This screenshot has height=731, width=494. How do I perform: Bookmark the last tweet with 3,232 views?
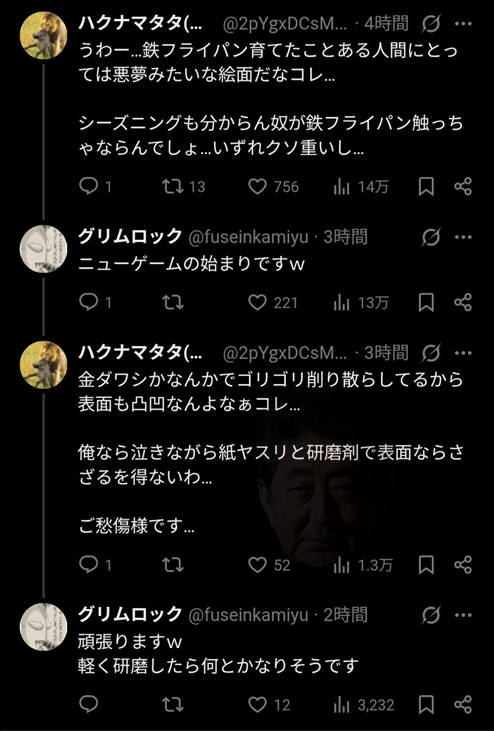426,704
